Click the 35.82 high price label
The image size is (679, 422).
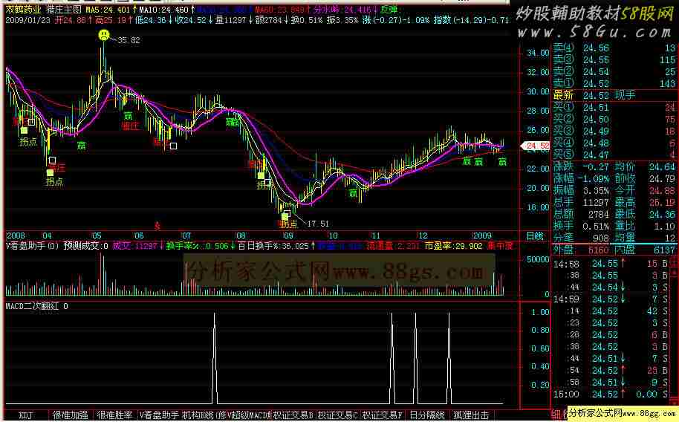coord(129,40)
